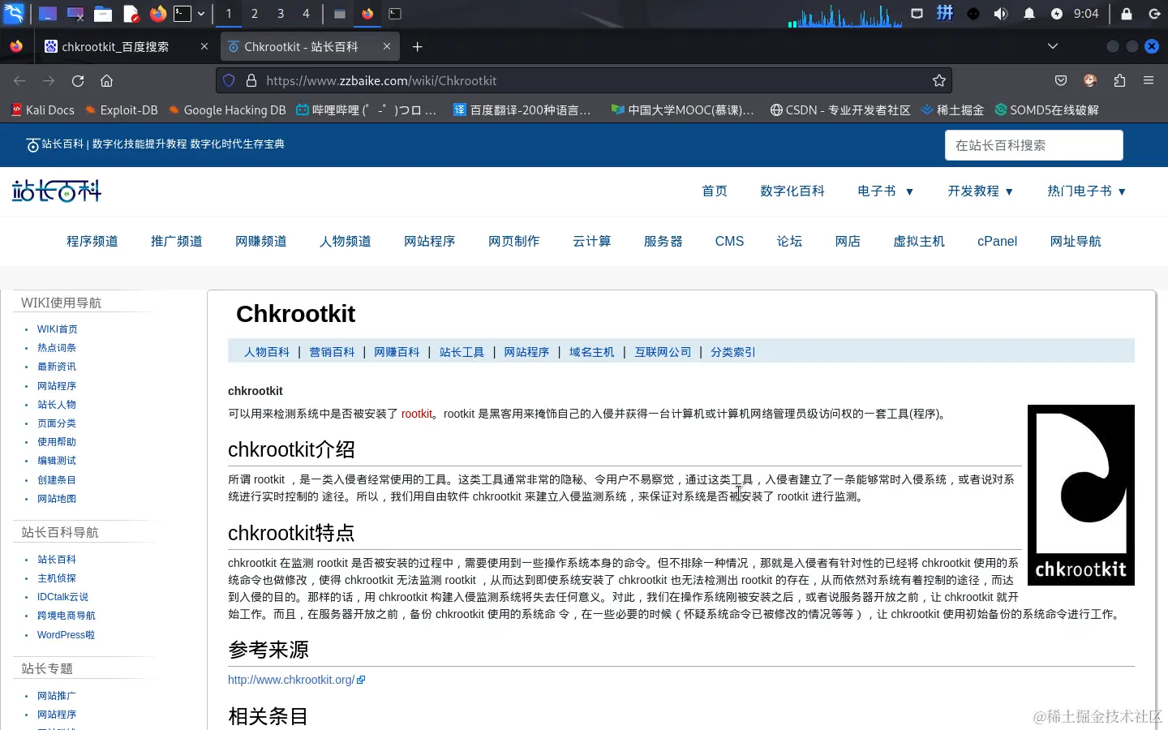Launch Firefox from the panel launchers
This screenshot has height=730, width=1168.
pos(157,14)
